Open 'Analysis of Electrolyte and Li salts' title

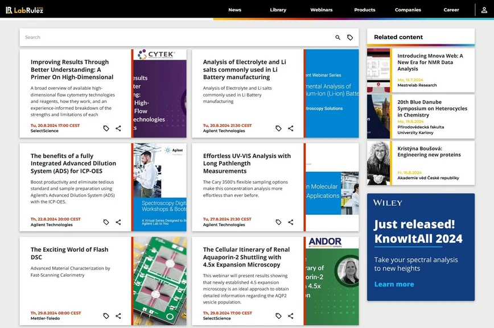[245, 69]
